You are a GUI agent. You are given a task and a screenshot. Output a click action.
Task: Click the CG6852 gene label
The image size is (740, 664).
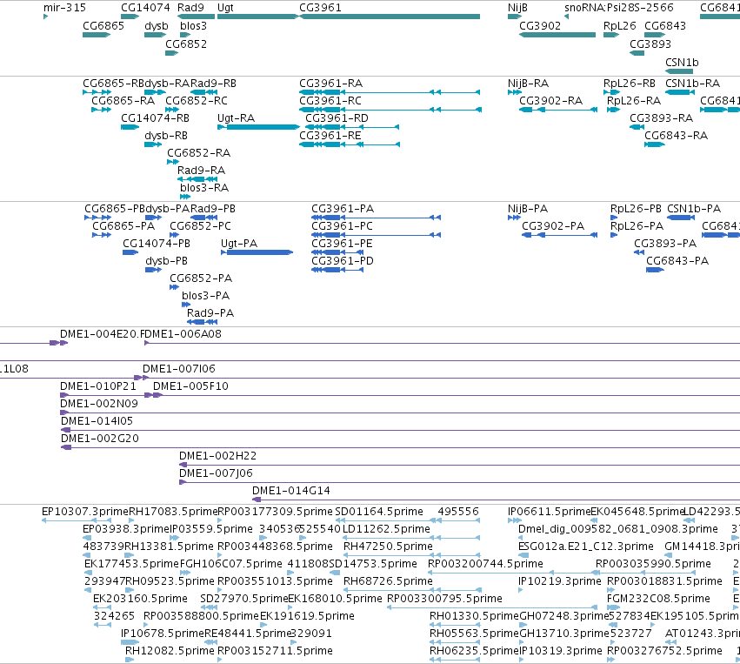(186, 44)
